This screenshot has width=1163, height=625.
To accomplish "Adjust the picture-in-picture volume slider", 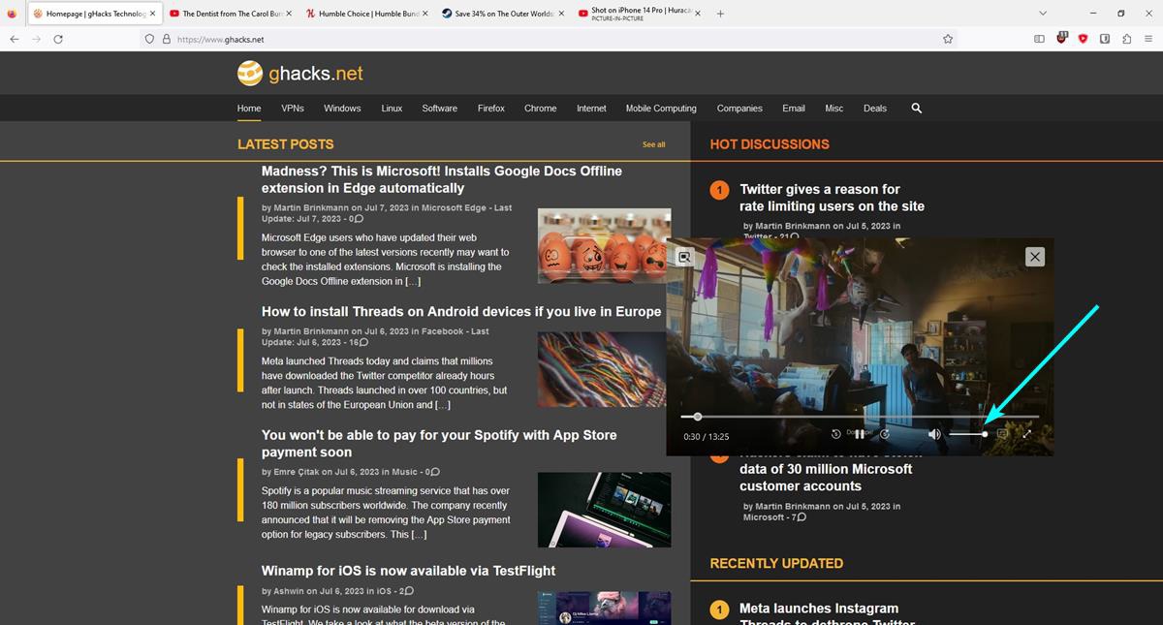I will pos(968,434).
